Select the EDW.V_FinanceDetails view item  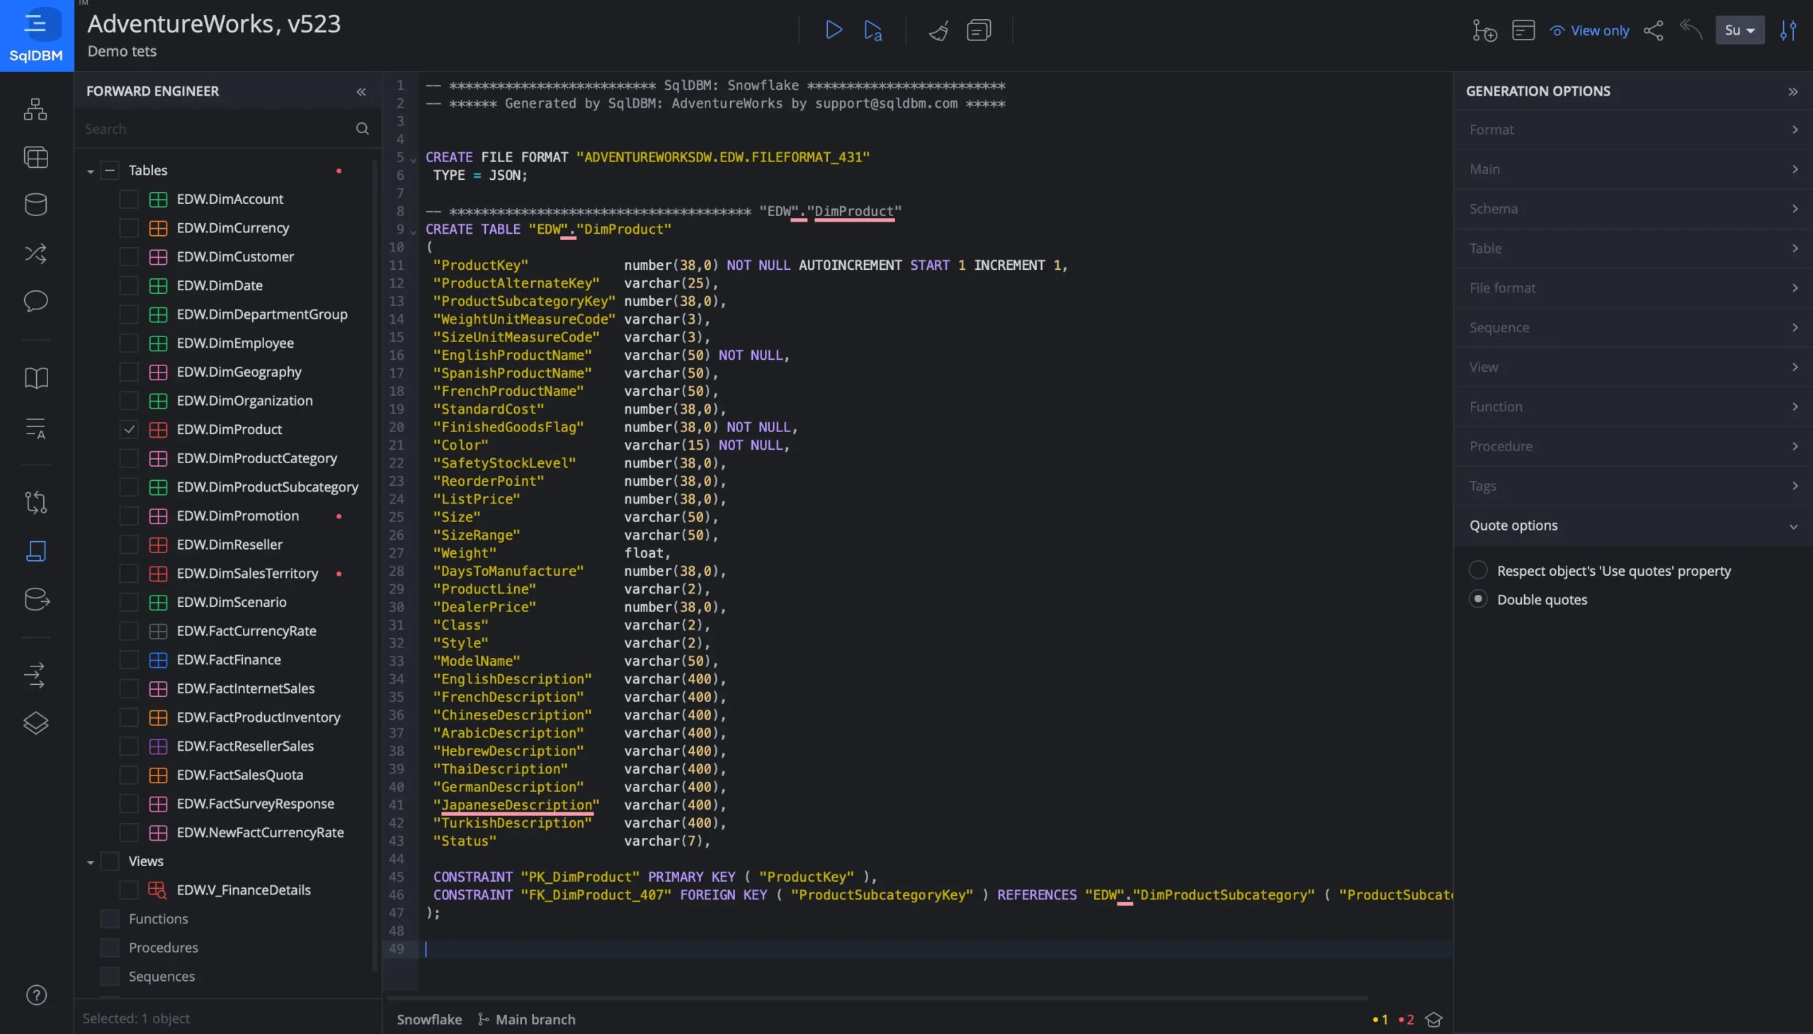pyautogui.click(x=244, y=890)
